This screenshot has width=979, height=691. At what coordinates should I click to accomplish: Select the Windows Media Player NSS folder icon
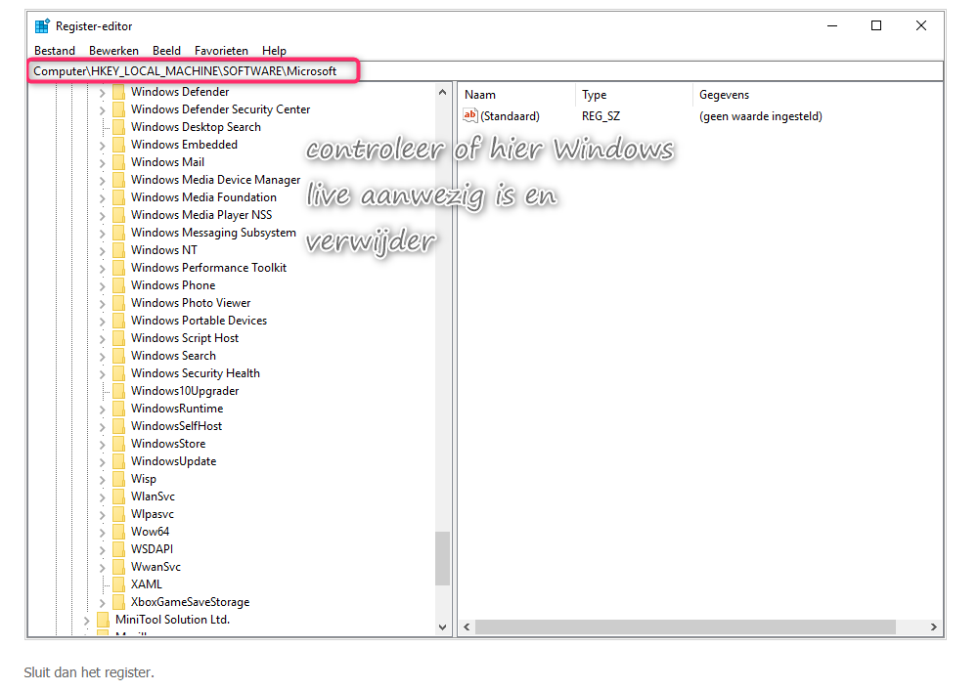[118, 215]
